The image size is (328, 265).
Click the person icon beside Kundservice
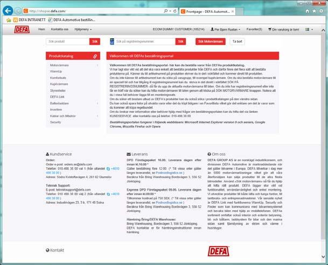(47, 154)
